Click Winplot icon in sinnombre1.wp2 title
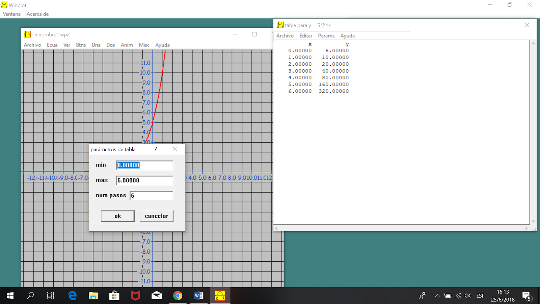 click(x=27, y=34)
